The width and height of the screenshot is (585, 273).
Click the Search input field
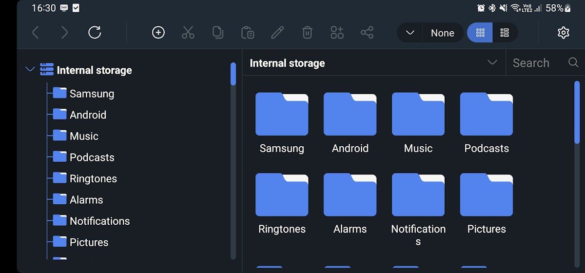coord(536,63)
